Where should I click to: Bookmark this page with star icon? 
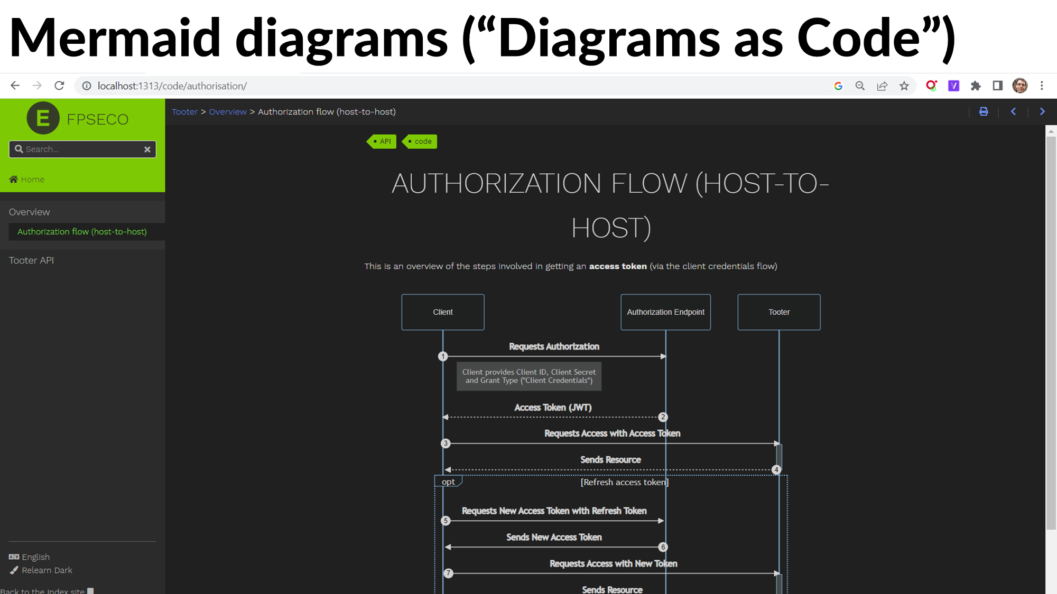[x=904, y=86]
